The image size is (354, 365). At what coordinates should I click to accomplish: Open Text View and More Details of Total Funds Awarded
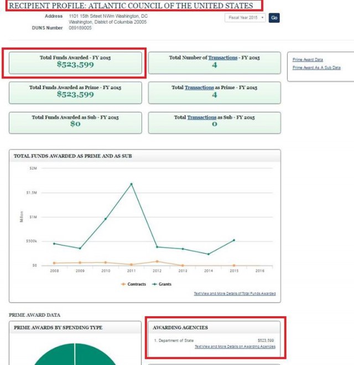coord(235,294)
